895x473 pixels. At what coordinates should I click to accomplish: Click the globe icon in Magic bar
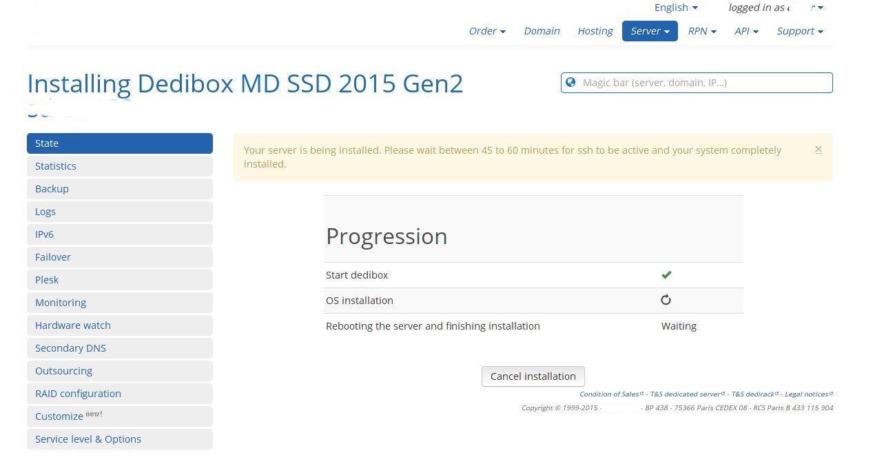pos(570,83)
